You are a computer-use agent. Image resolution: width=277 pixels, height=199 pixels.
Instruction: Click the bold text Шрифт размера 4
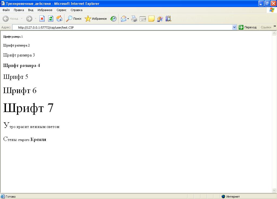[x=22, y=66]
